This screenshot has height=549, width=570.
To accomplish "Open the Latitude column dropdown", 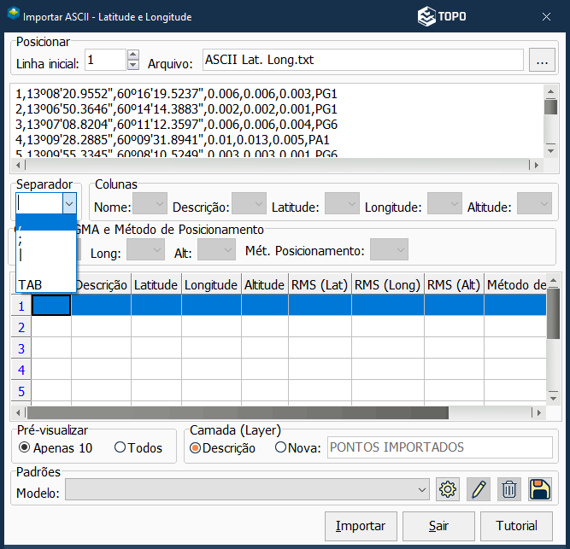I will click(x=342, y=203).
